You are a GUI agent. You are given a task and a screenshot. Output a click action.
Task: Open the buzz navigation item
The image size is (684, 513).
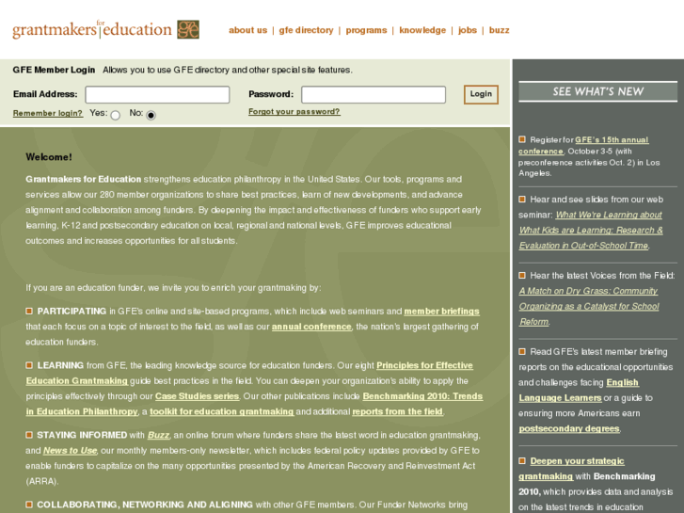click(x=499, y=30)
